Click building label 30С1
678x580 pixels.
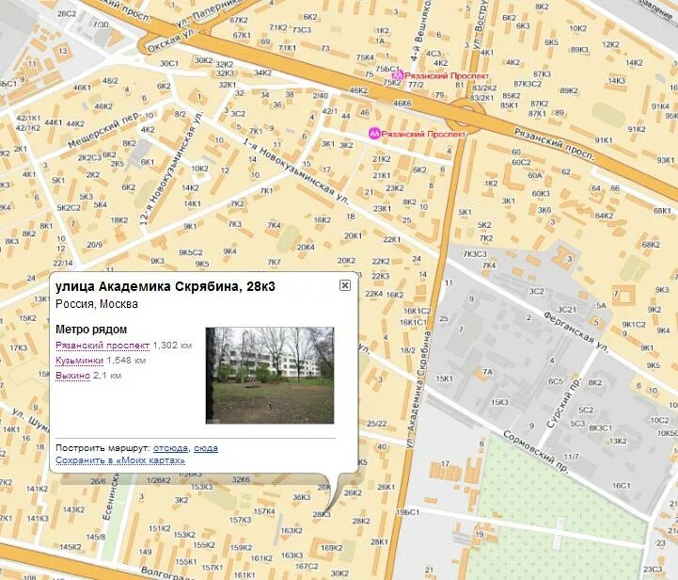pyautogui.click(x=169, y=63)
